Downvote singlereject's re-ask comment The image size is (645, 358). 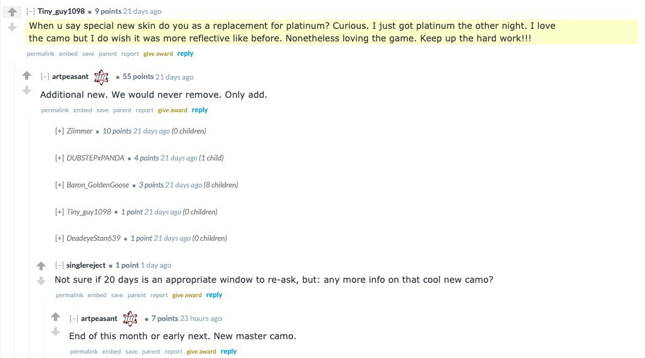[x=41, y=281]
